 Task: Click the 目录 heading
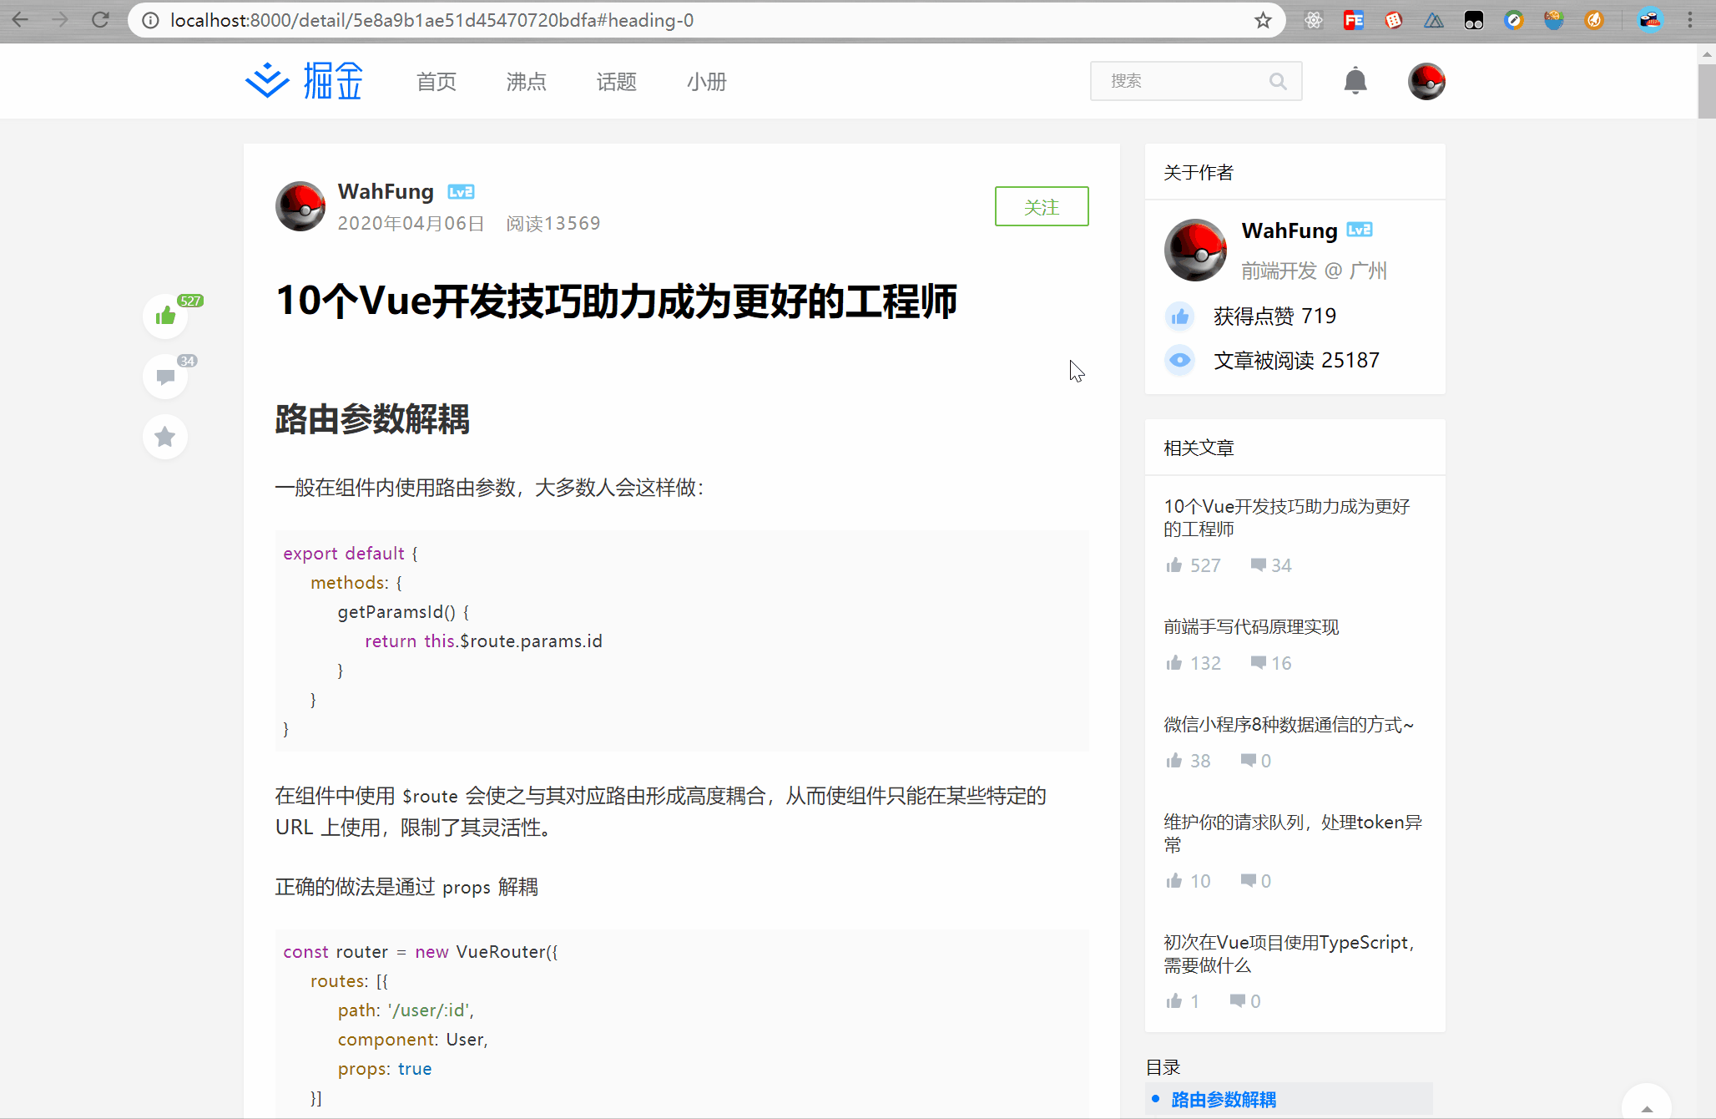[1163, 1067]
